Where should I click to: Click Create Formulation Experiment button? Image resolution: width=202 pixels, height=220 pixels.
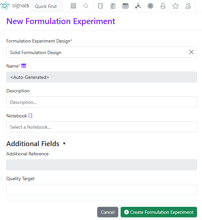tap(159, 212)
